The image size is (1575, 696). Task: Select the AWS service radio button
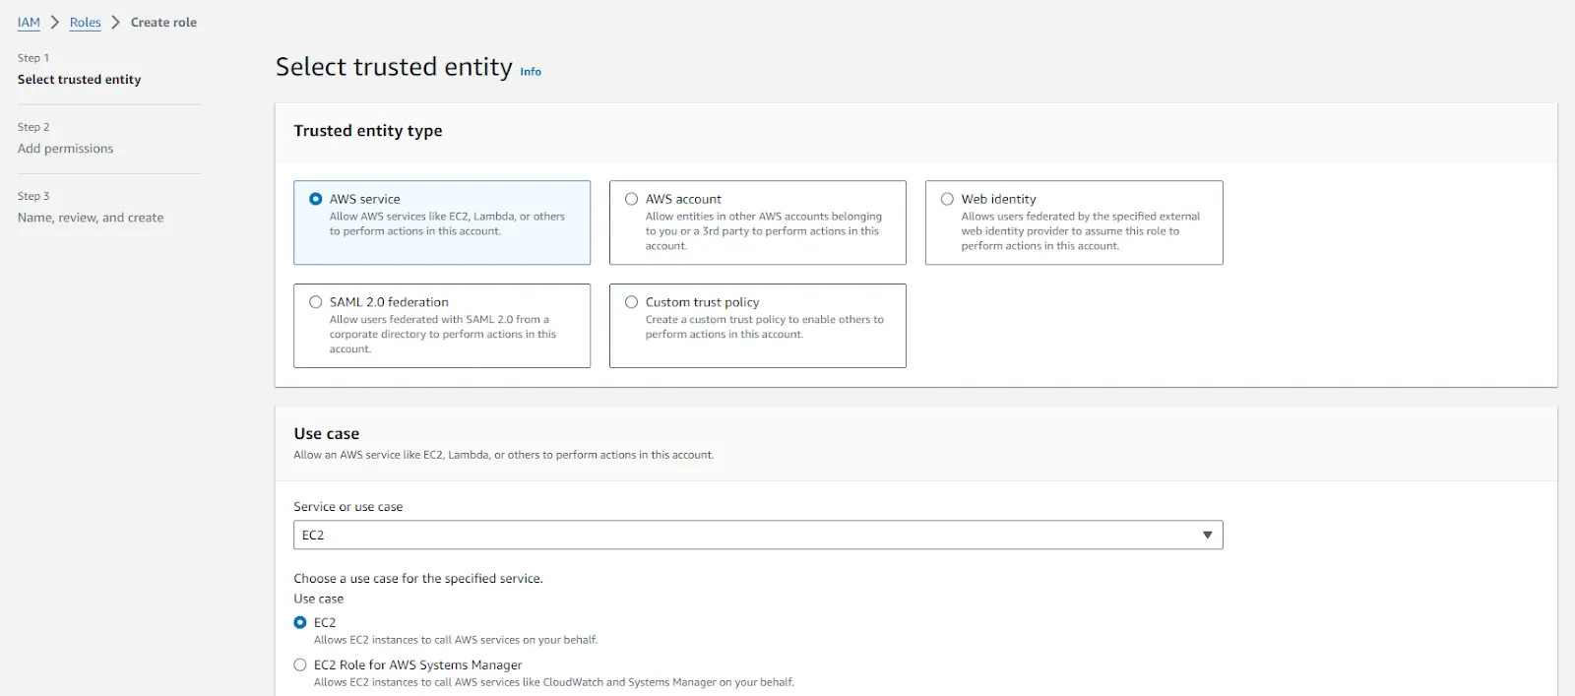(316, 199)
